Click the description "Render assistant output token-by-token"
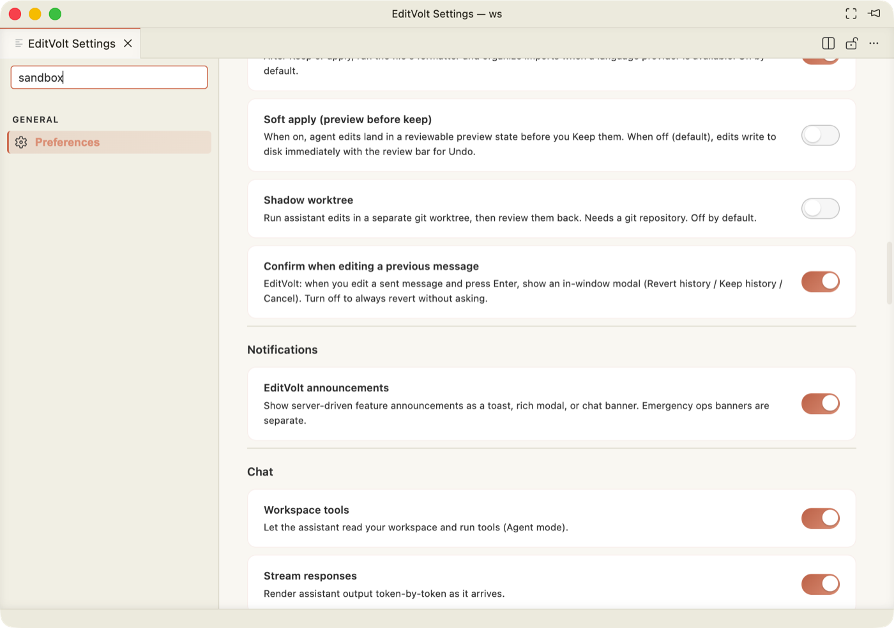Screen dimensions: 894x628 point(384,594)
